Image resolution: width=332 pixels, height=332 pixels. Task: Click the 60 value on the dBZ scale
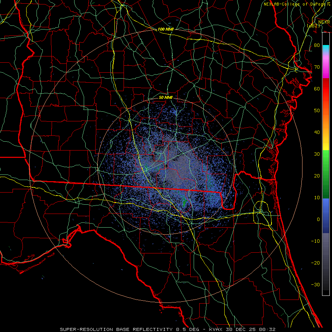coord(317,89)
